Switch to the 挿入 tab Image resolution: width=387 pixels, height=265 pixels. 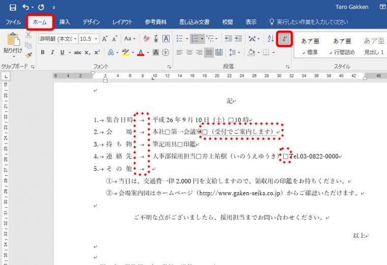(65, 22)
